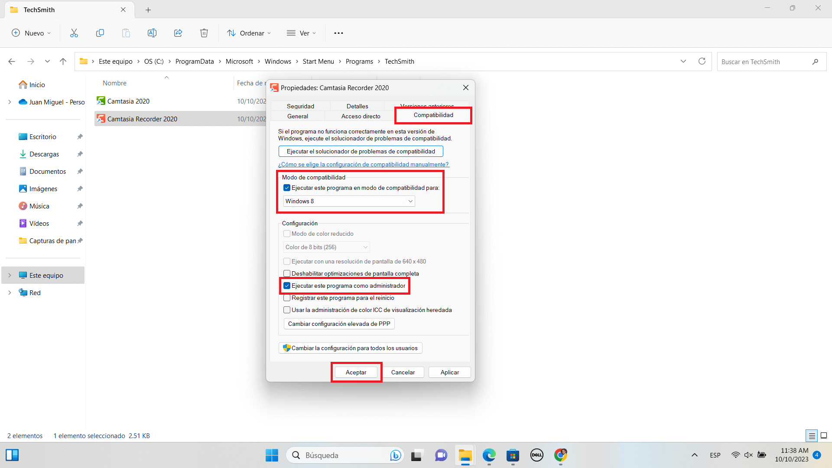Image resolution: width=832 pixels, height=468 pixels.
Task: Open Google Chrome from the taskbar
Action: 561,455
